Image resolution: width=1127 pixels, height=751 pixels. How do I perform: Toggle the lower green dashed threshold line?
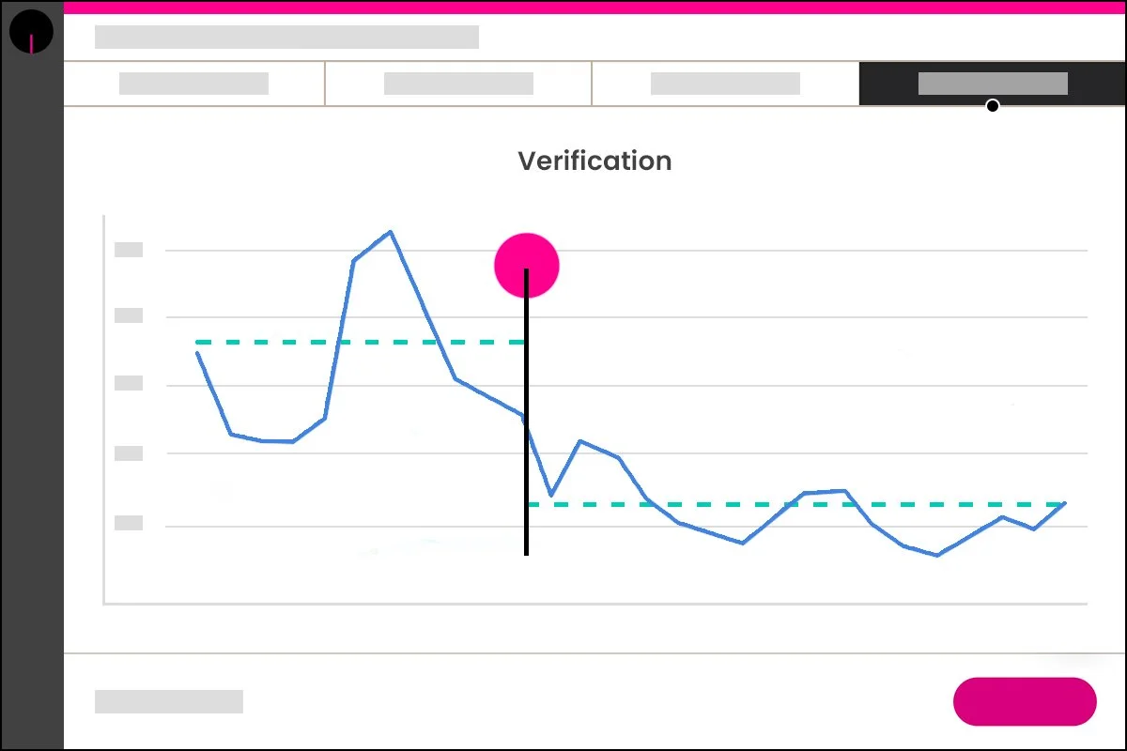coord(798,505)
